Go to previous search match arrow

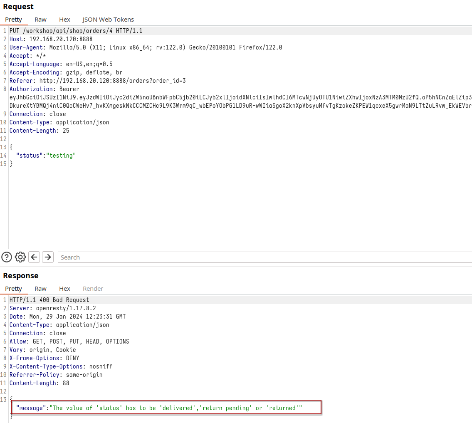[x=34, y=257]
